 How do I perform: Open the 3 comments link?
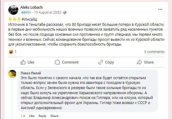point(154,52)
